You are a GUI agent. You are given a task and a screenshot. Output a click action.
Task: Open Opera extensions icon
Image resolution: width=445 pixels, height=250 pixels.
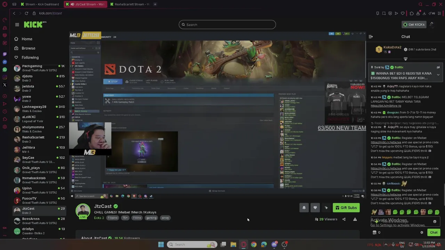click(412, 13)
